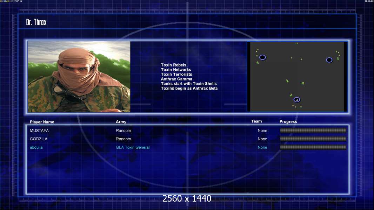The height and width of the screenshot is (210, 374).
Task: Select start position marker numbered 3
Action: click(x=297, y=100)
